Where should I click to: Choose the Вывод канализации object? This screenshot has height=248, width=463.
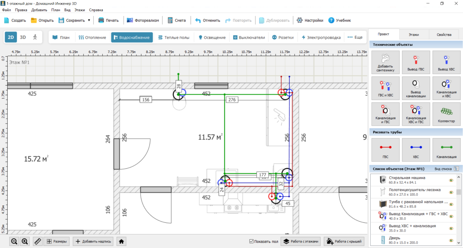click(416, 88)
